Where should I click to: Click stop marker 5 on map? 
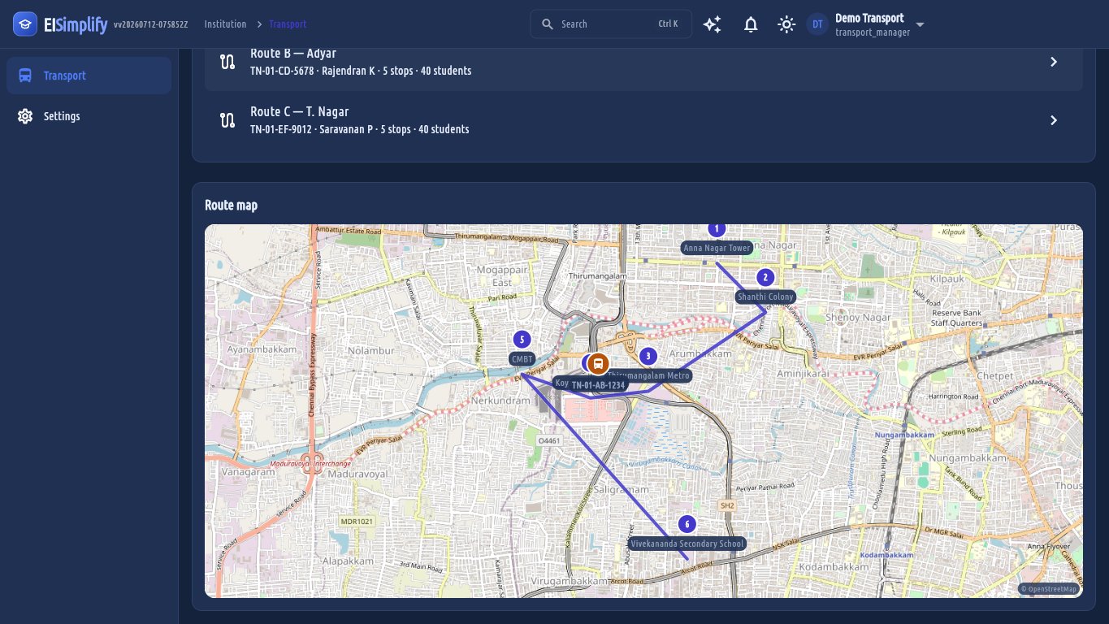click(522, 340)
